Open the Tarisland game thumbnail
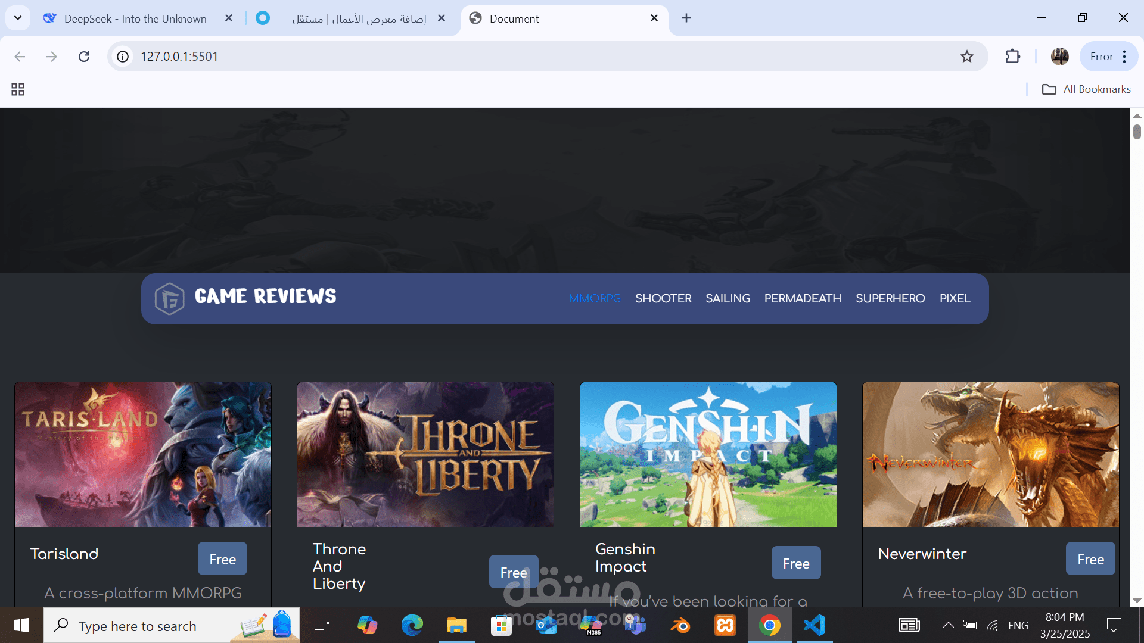The image size is (1144, 643). point(143,455)
